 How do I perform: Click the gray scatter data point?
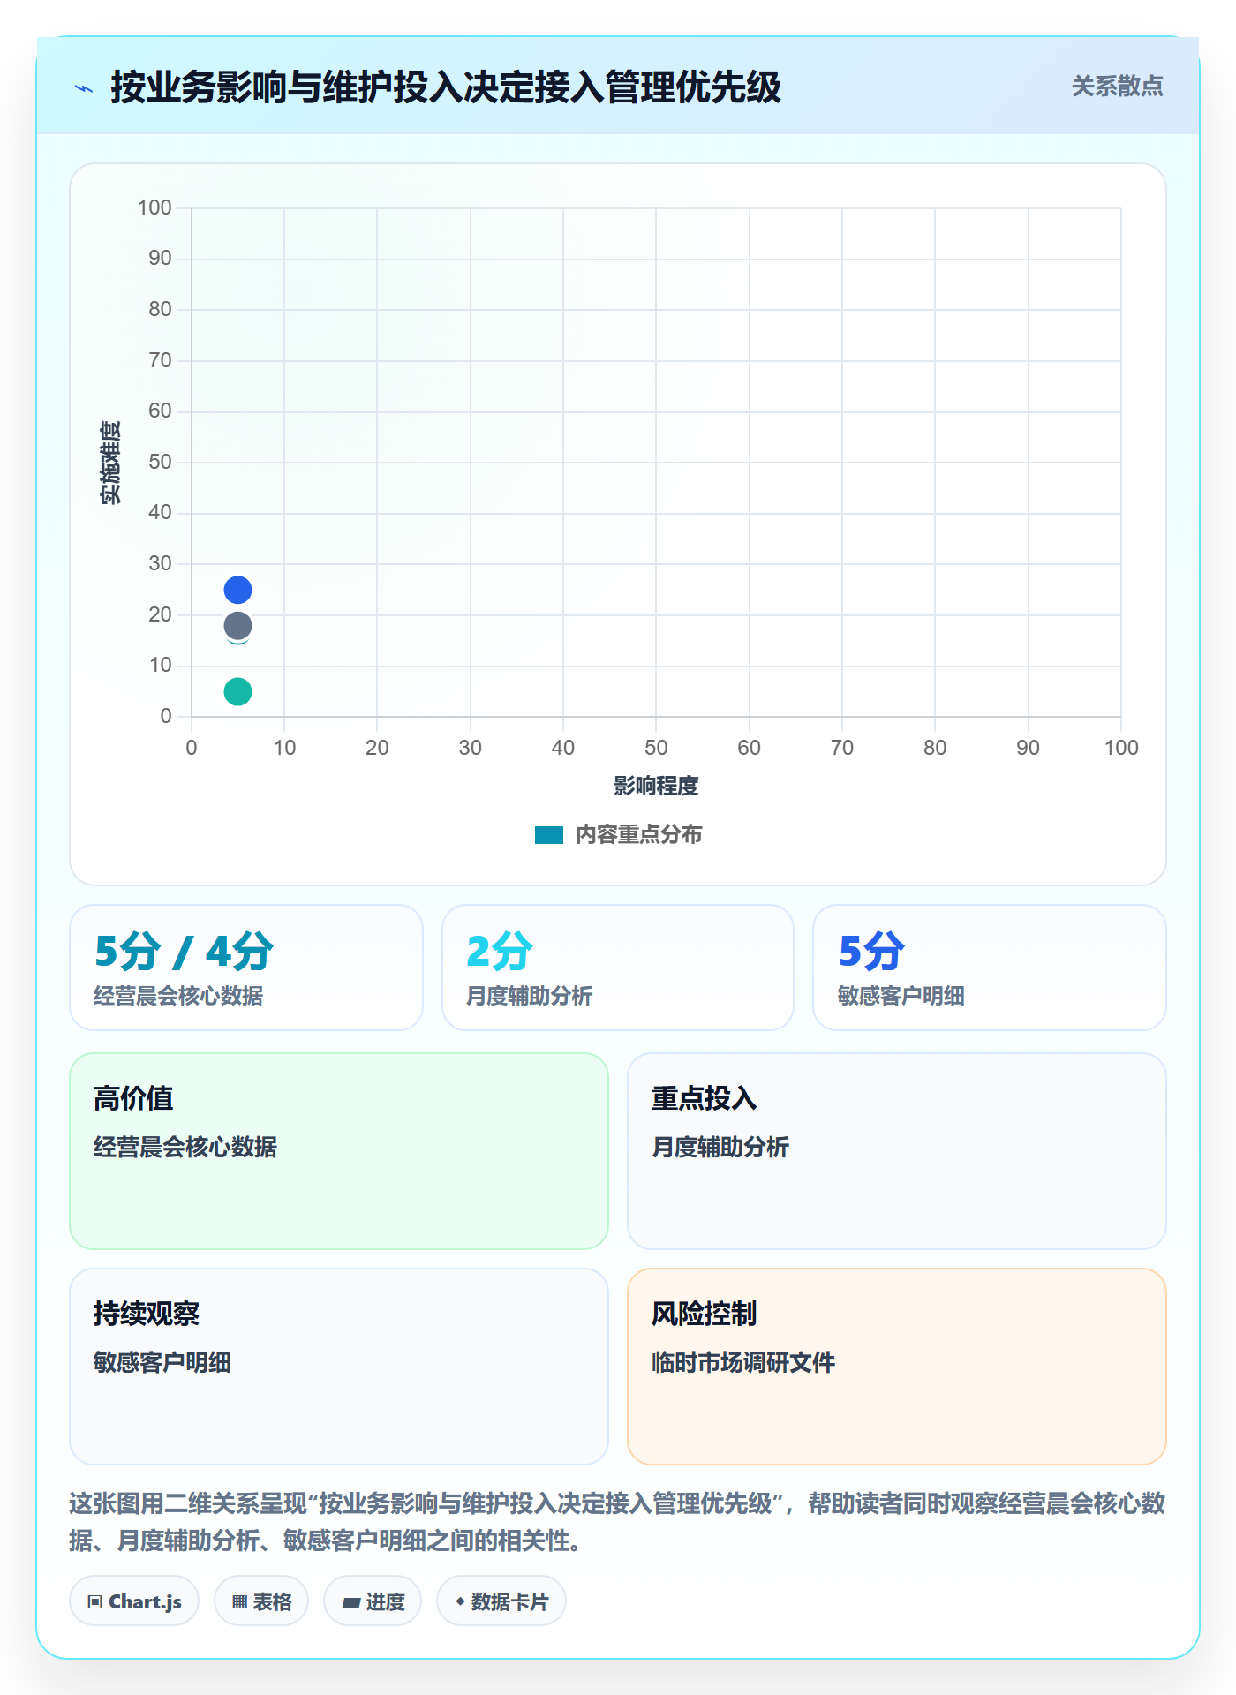tap(237, 626)
